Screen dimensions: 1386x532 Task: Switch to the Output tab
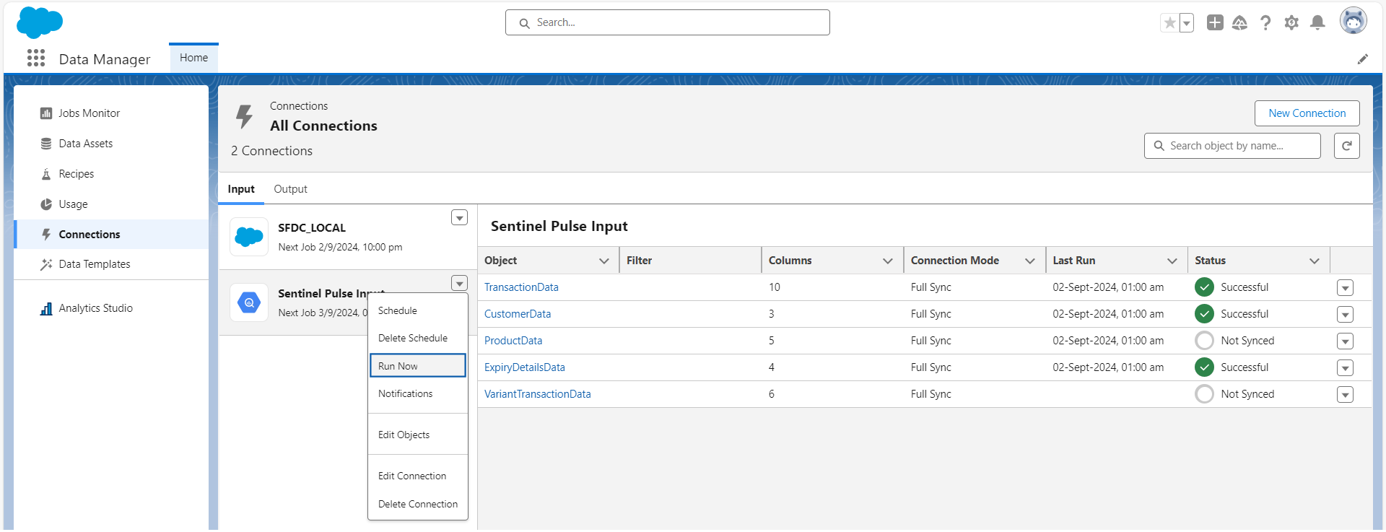point(290,189)
